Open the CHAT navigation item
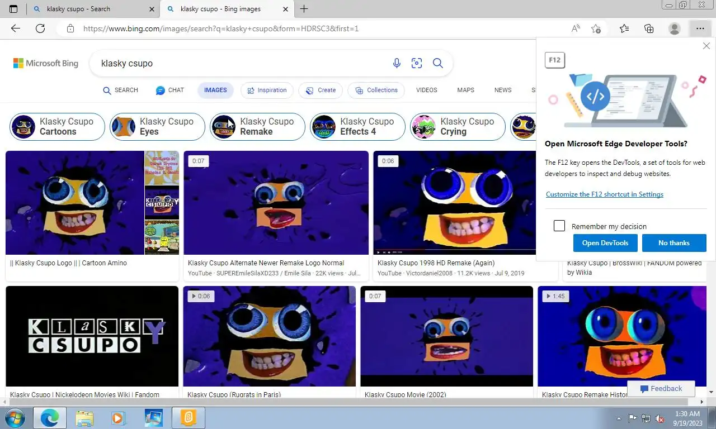This screenshot has height=429, width=716. pyautogui.click(x=170, y=90)
